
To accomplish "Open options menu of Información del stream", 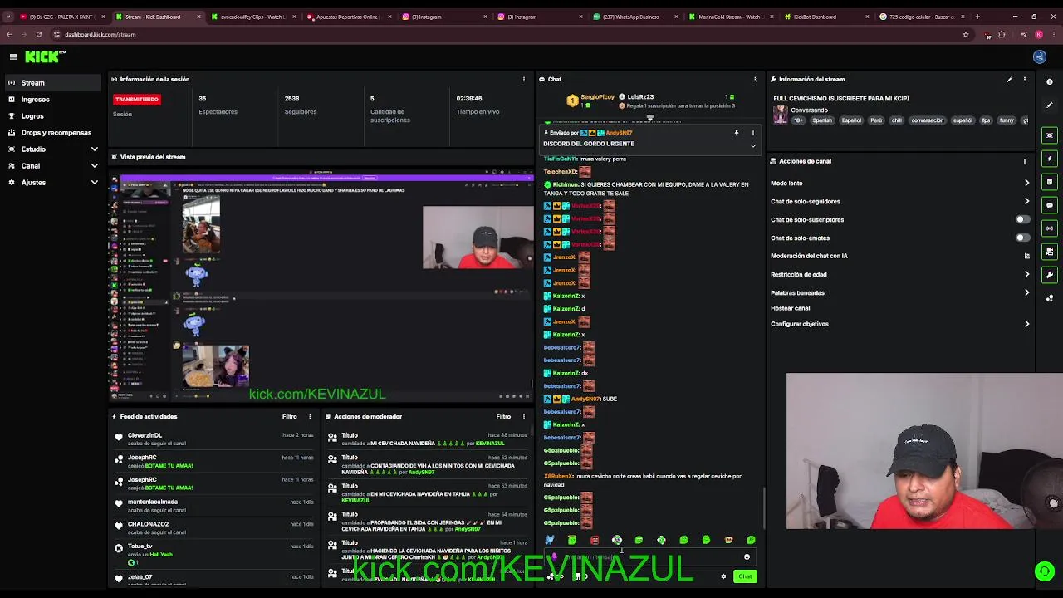I will pyautogui.click(x=1025, y=79).
